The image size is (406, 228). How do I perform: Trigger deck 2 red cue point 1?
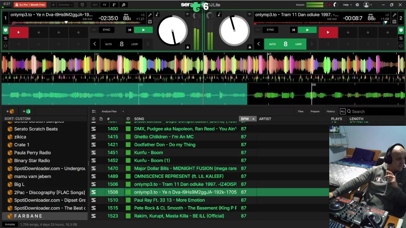(328, 32)
